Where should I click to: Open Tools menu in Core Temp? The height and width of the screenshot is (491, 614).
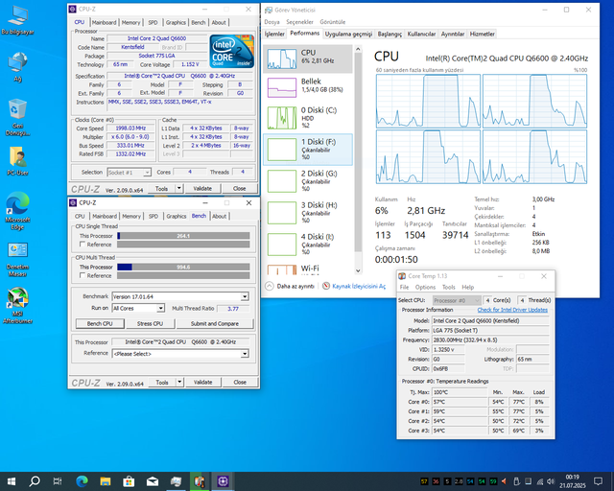[449, 287]
